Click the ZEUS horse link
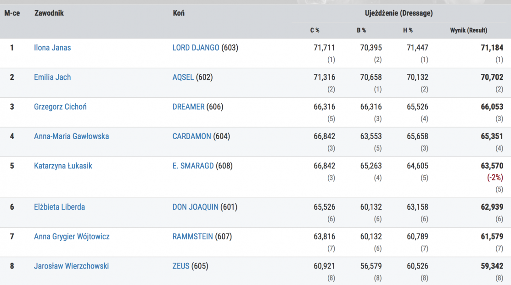 tap(181, 266)
